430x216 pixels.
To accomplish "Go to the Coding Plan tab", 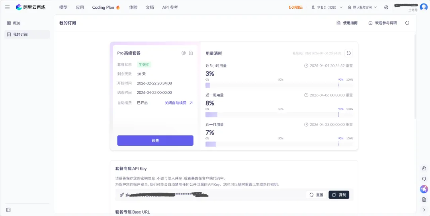I will pos(106,8).
